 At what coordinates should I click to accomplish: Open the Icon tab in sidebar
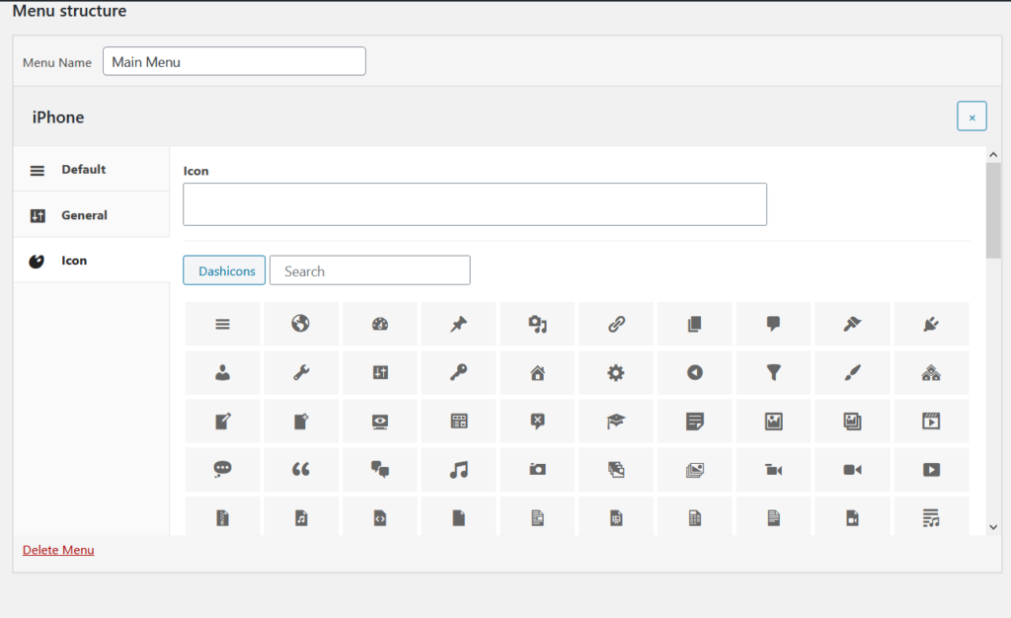[x=74, y=261]
